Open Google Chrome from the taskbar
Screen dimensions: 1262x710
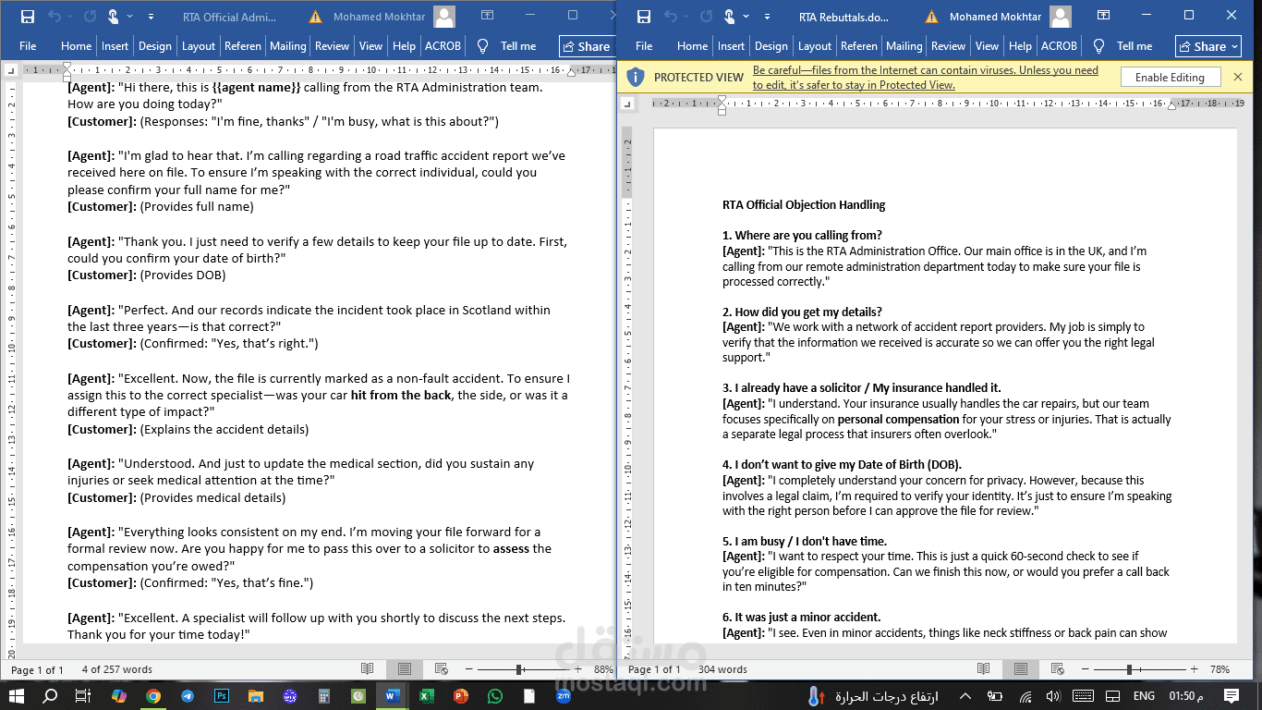click(x=152, y=696)
